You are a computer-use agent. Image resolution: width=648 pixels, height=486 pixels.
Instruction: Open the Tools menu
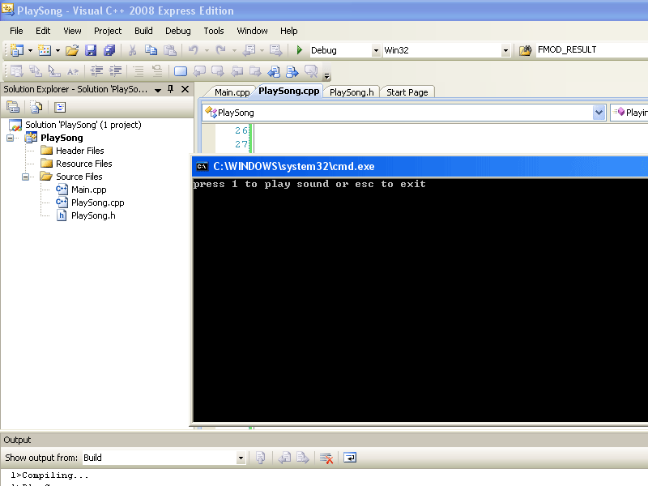(214, 31)
